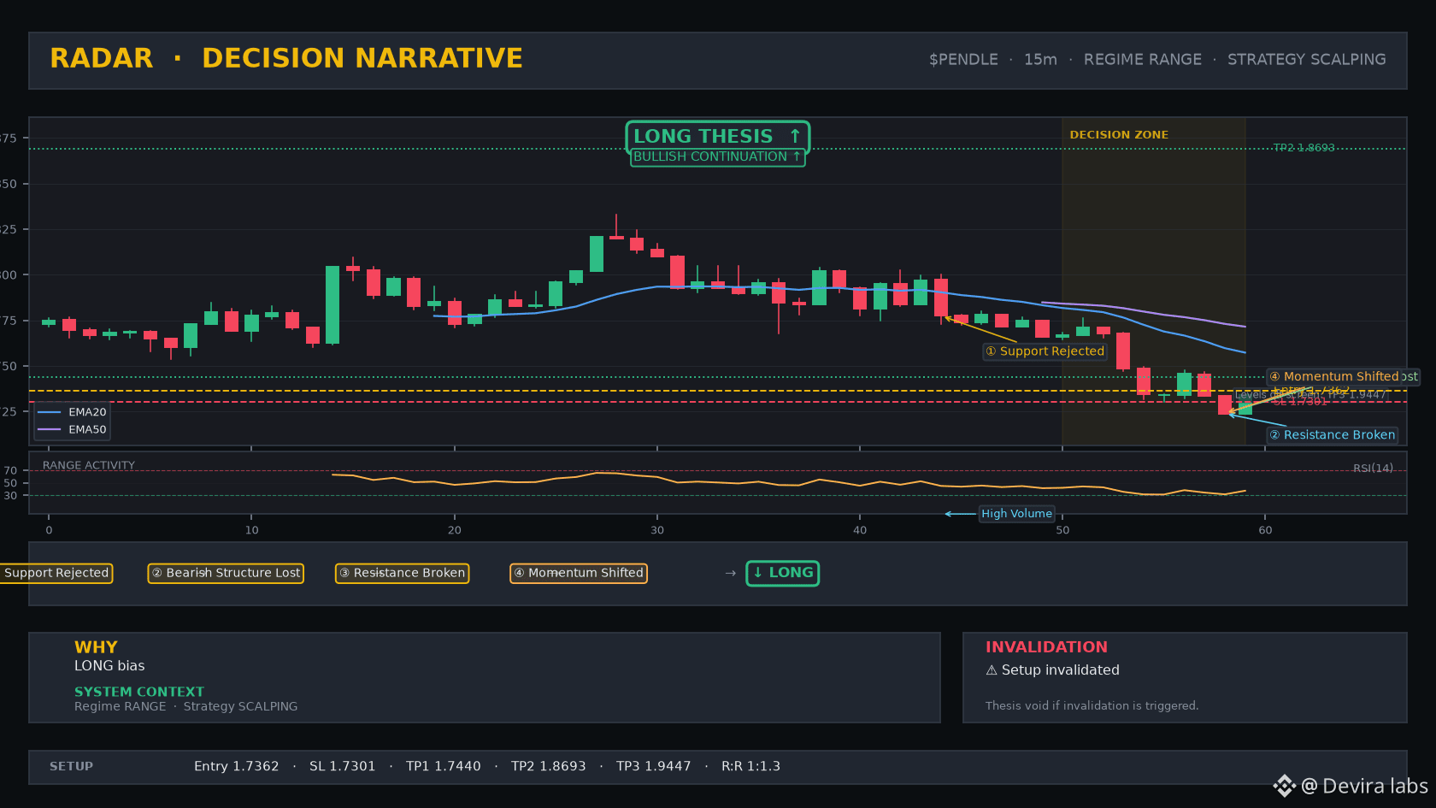The image size is (1436, 808).
Task: Click the LONG THESIS badge
Action: [718, 137]
